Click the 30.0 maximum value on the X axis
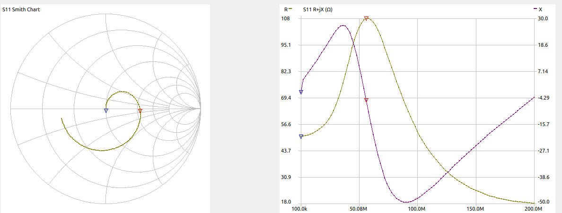562x213 pixels. click(543, 18)
